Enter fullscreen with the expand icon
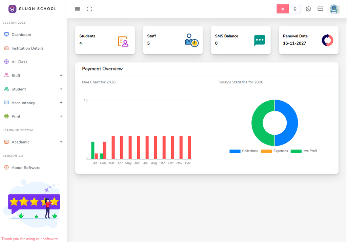Screen dimensions: 347x242 click(89, 9)
